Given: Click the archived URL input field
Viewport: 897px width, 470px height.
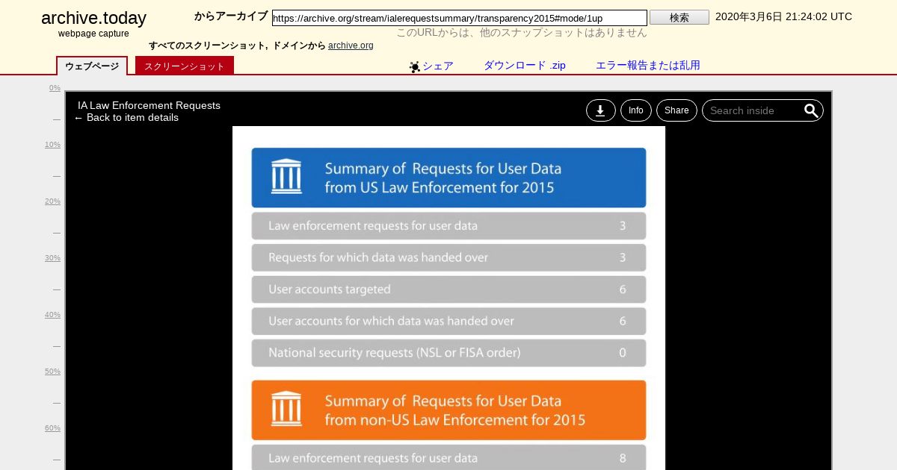Looking at the screenshot, I should (x=460, y=18).
